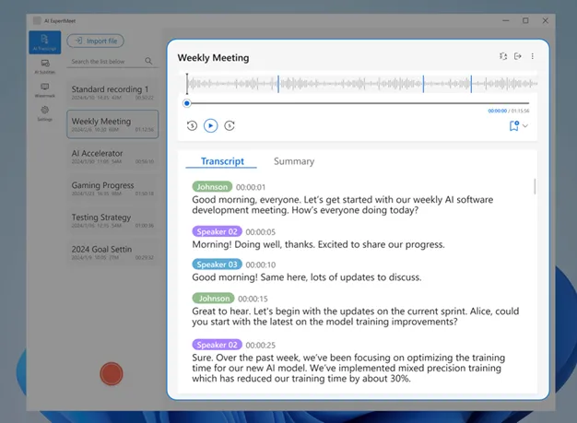Add a bookmark with the bookmark icon
The height and width of the screenshot is (423, 577).
[x=514, y=126]
